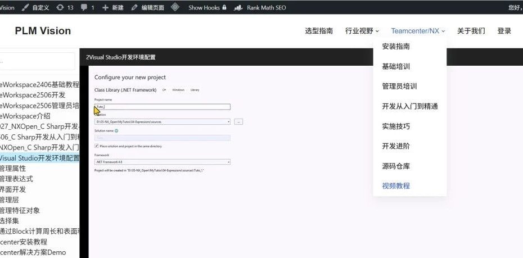Select 安装指南 from the dropdown menu
Viewport: 523px width, 258px height.
click(x=396, y=47)
